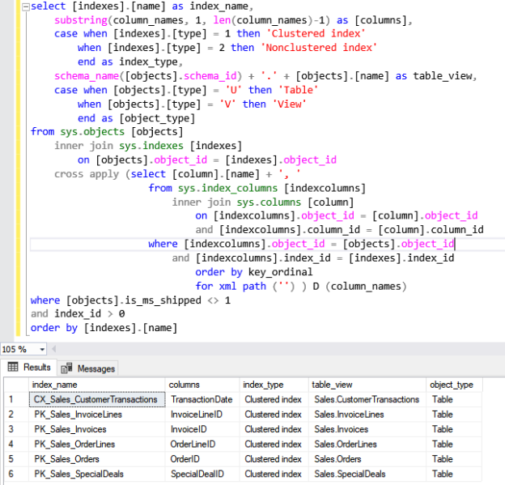Select results row header 4
The width and height of the screenshot is (505, 485).
point(16,444)
